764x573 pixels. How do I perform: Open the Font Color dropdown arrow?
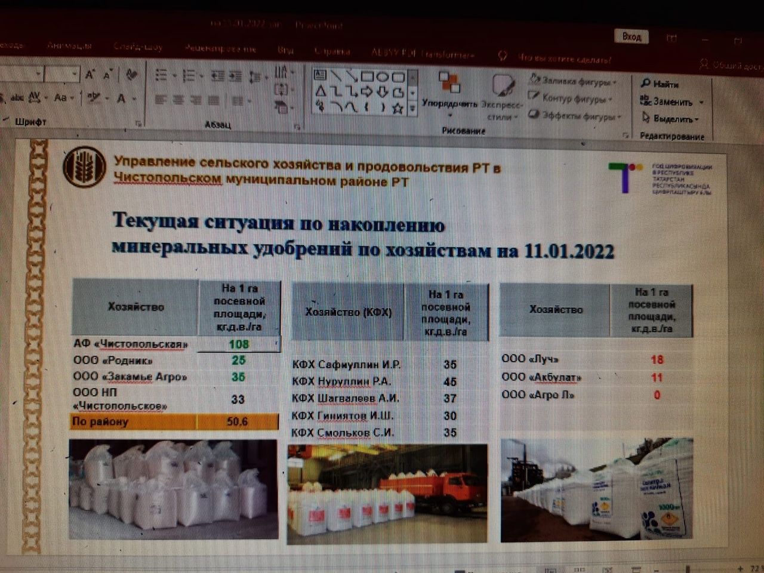134,98
